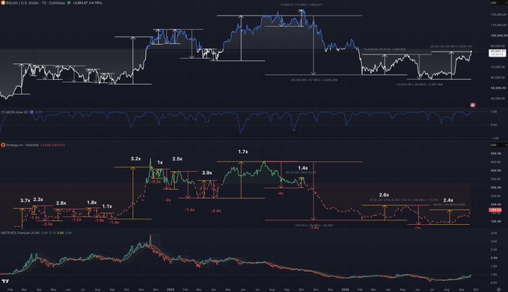
Task: Click the Bitcoin symbol logo icon
Action: click(x=3, y=2)
